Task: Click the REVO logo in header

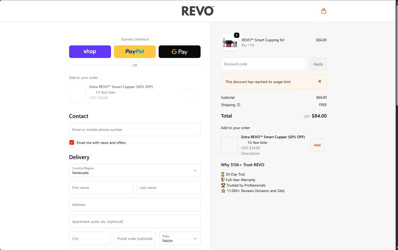Action: [198, 11]
